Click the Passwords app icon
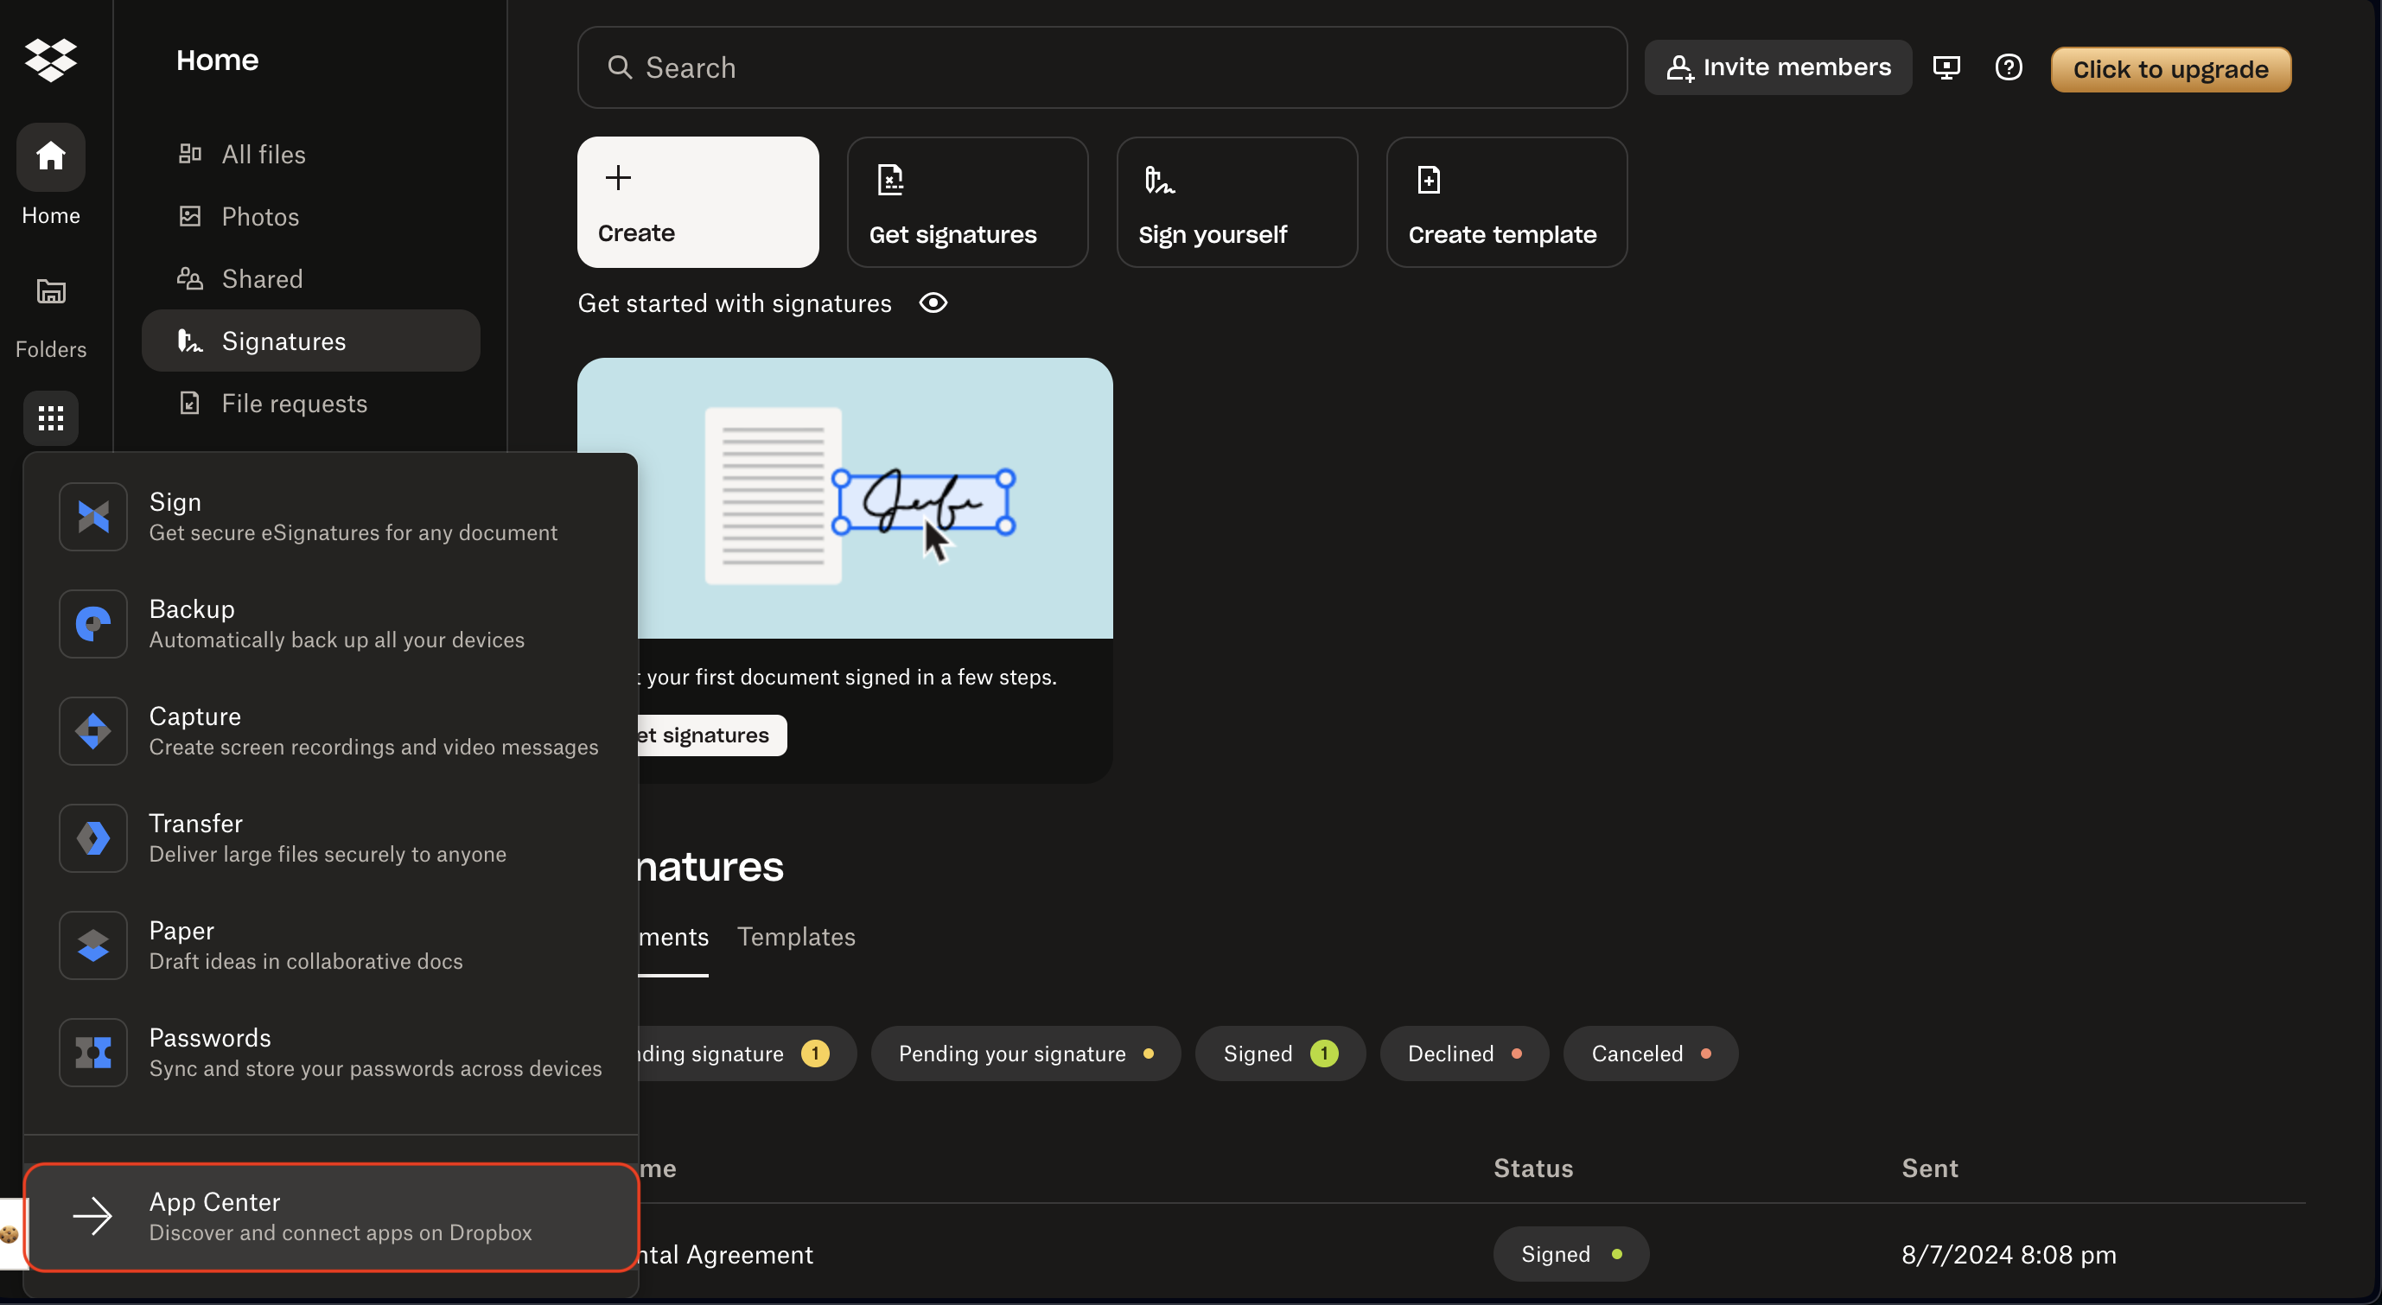This screenshot has height=1305, width=2382. [x=93, y=1053]
